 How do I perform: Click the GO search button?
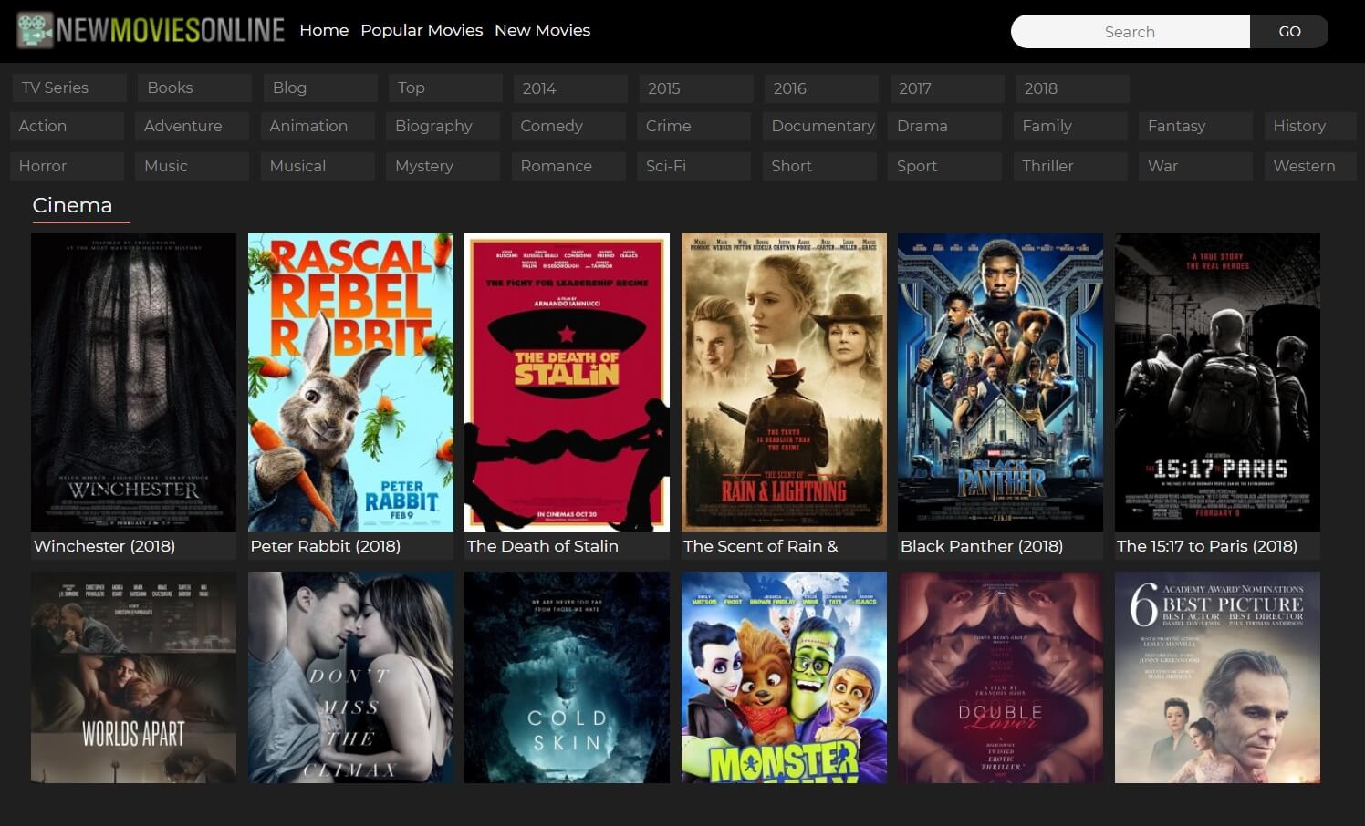1289,31
